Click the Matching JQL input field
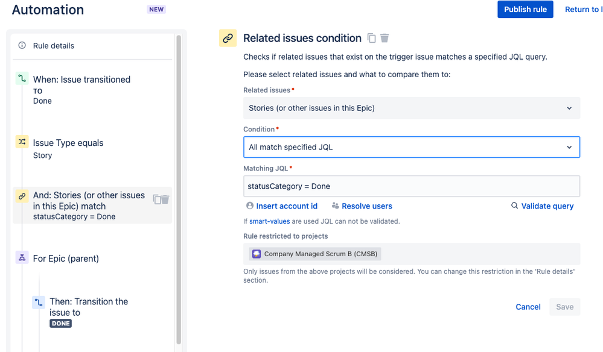 pos(412,186)
